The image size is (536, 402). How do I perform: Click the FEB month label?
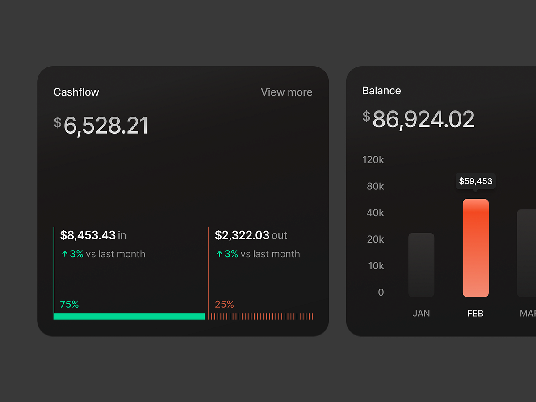tap(475, 313)
